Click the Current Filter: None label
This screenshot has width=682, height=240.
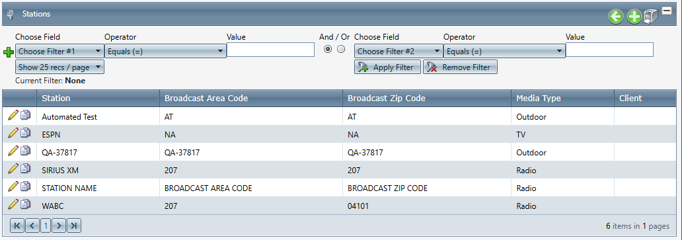(50, 81)
